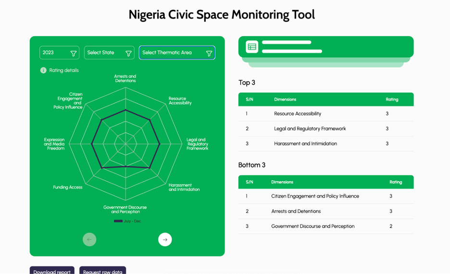This screenshot has width=450, height=274.
Task: Click the S/N header in Top 3 table
Action: point(250,100)
